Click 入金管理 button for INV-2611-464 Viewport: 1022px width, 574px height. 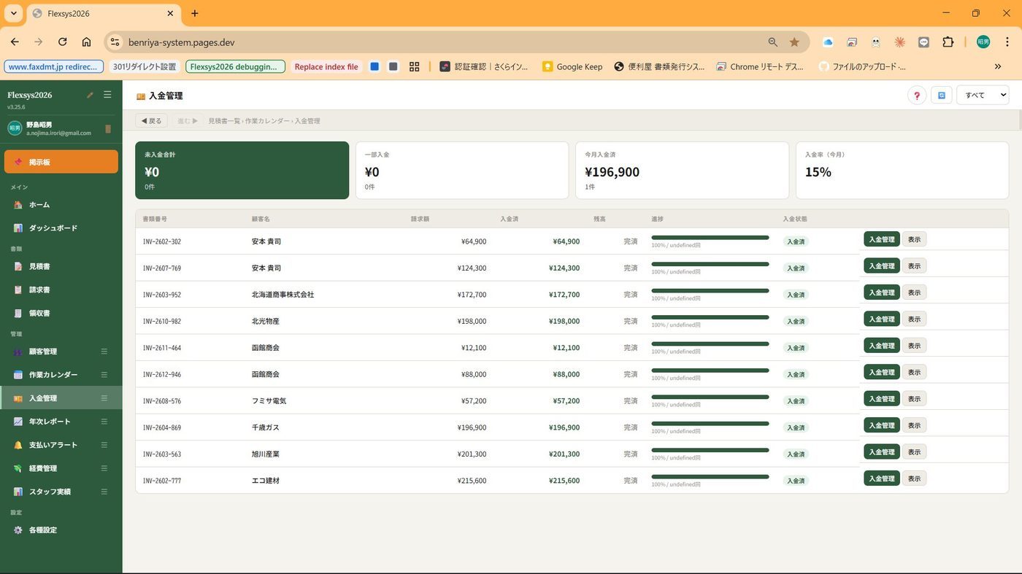coord(882,346)
